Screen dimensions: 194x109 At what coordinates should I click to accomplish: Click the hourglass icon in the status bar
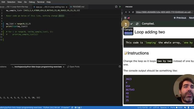point(189,107)
